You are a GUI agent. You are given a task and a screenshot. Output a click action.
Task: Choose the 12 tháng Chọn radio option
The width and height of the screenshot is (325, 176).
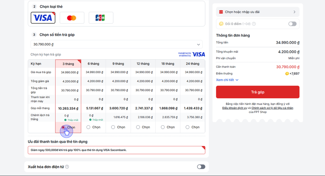click(138, 127)
